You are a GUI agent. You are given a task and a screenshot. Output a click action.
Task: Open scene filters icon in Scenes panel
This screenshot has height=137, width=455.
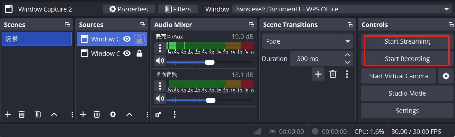point(38,115)
